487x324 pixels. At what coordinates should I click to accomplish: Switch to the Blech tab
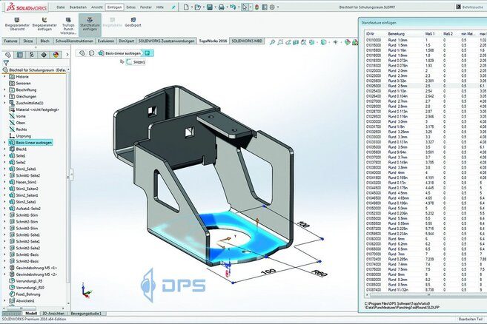[44, 41]
